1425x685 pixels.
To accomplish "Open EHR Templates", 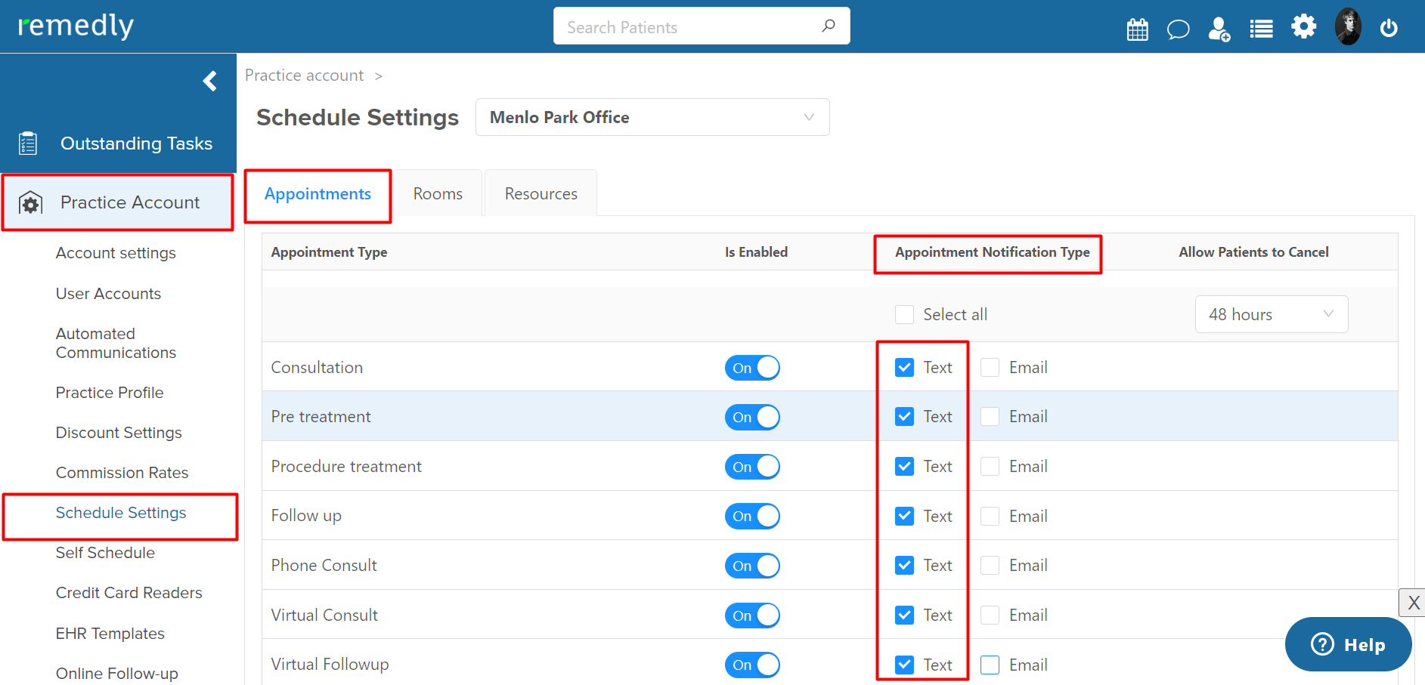I will [x=110, y=633].
